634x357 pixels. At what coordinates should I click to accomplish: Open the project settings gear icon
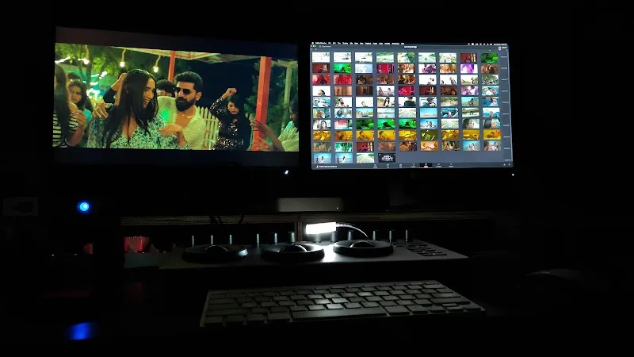(510, 165)
